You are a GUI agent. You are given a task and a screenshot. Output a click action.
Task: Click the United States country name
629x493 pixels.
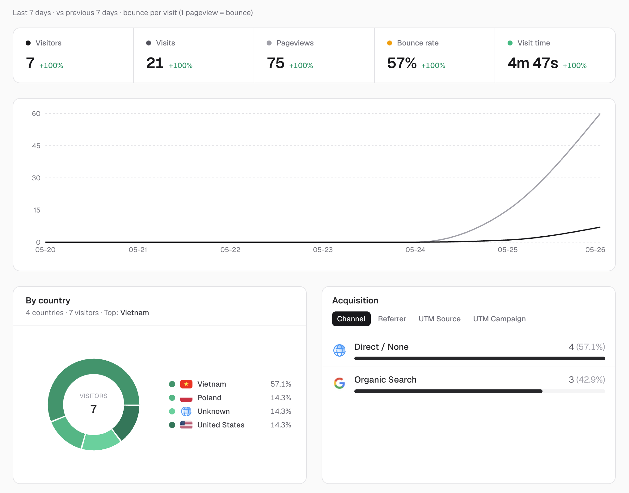pos(221,425)
